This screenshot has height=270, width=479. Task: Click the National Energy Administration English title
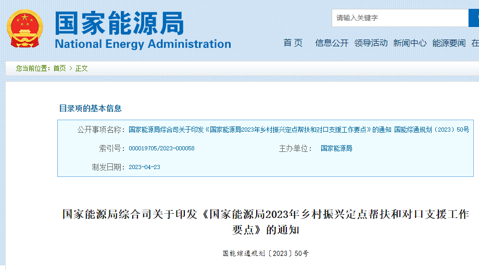[143, 44]
